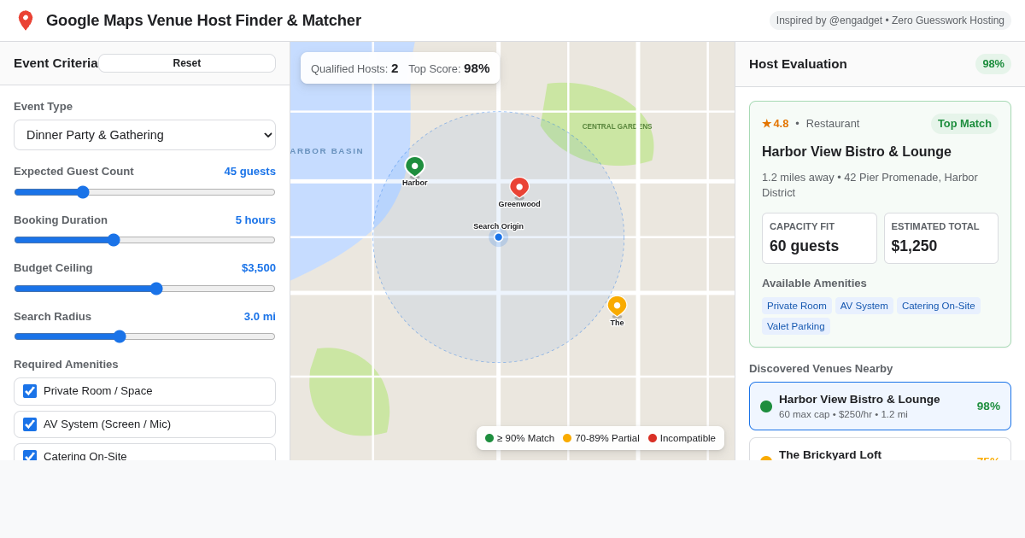Click the 98% header score badge

pos(993,64)
